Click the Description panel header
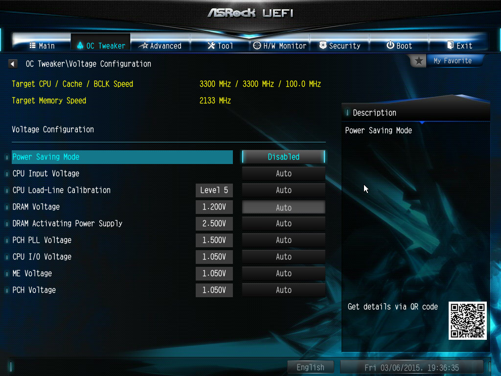 pos(415,113)
